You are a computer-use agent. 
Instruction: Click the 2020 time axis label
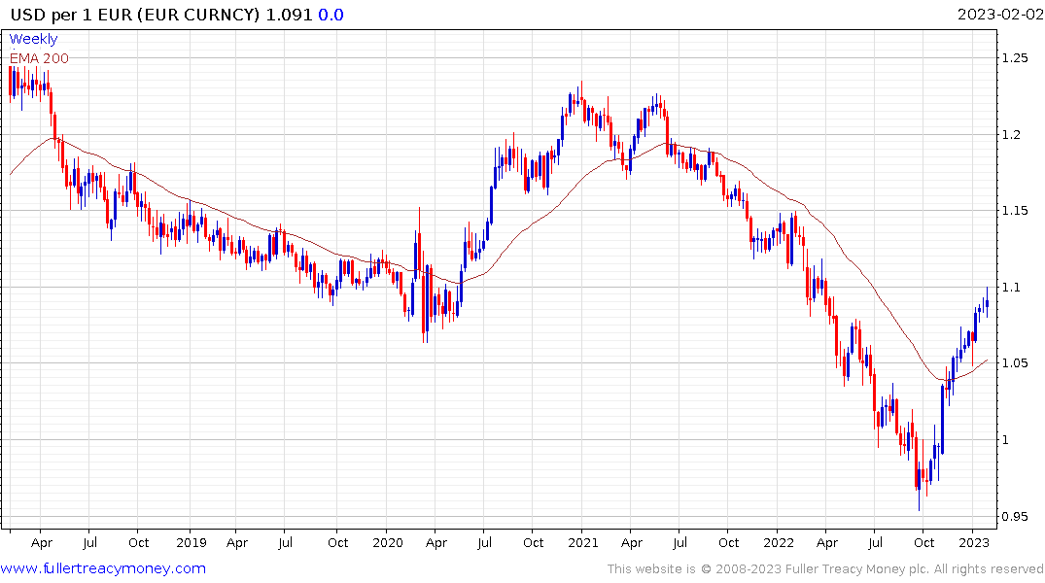coord(387,543)
